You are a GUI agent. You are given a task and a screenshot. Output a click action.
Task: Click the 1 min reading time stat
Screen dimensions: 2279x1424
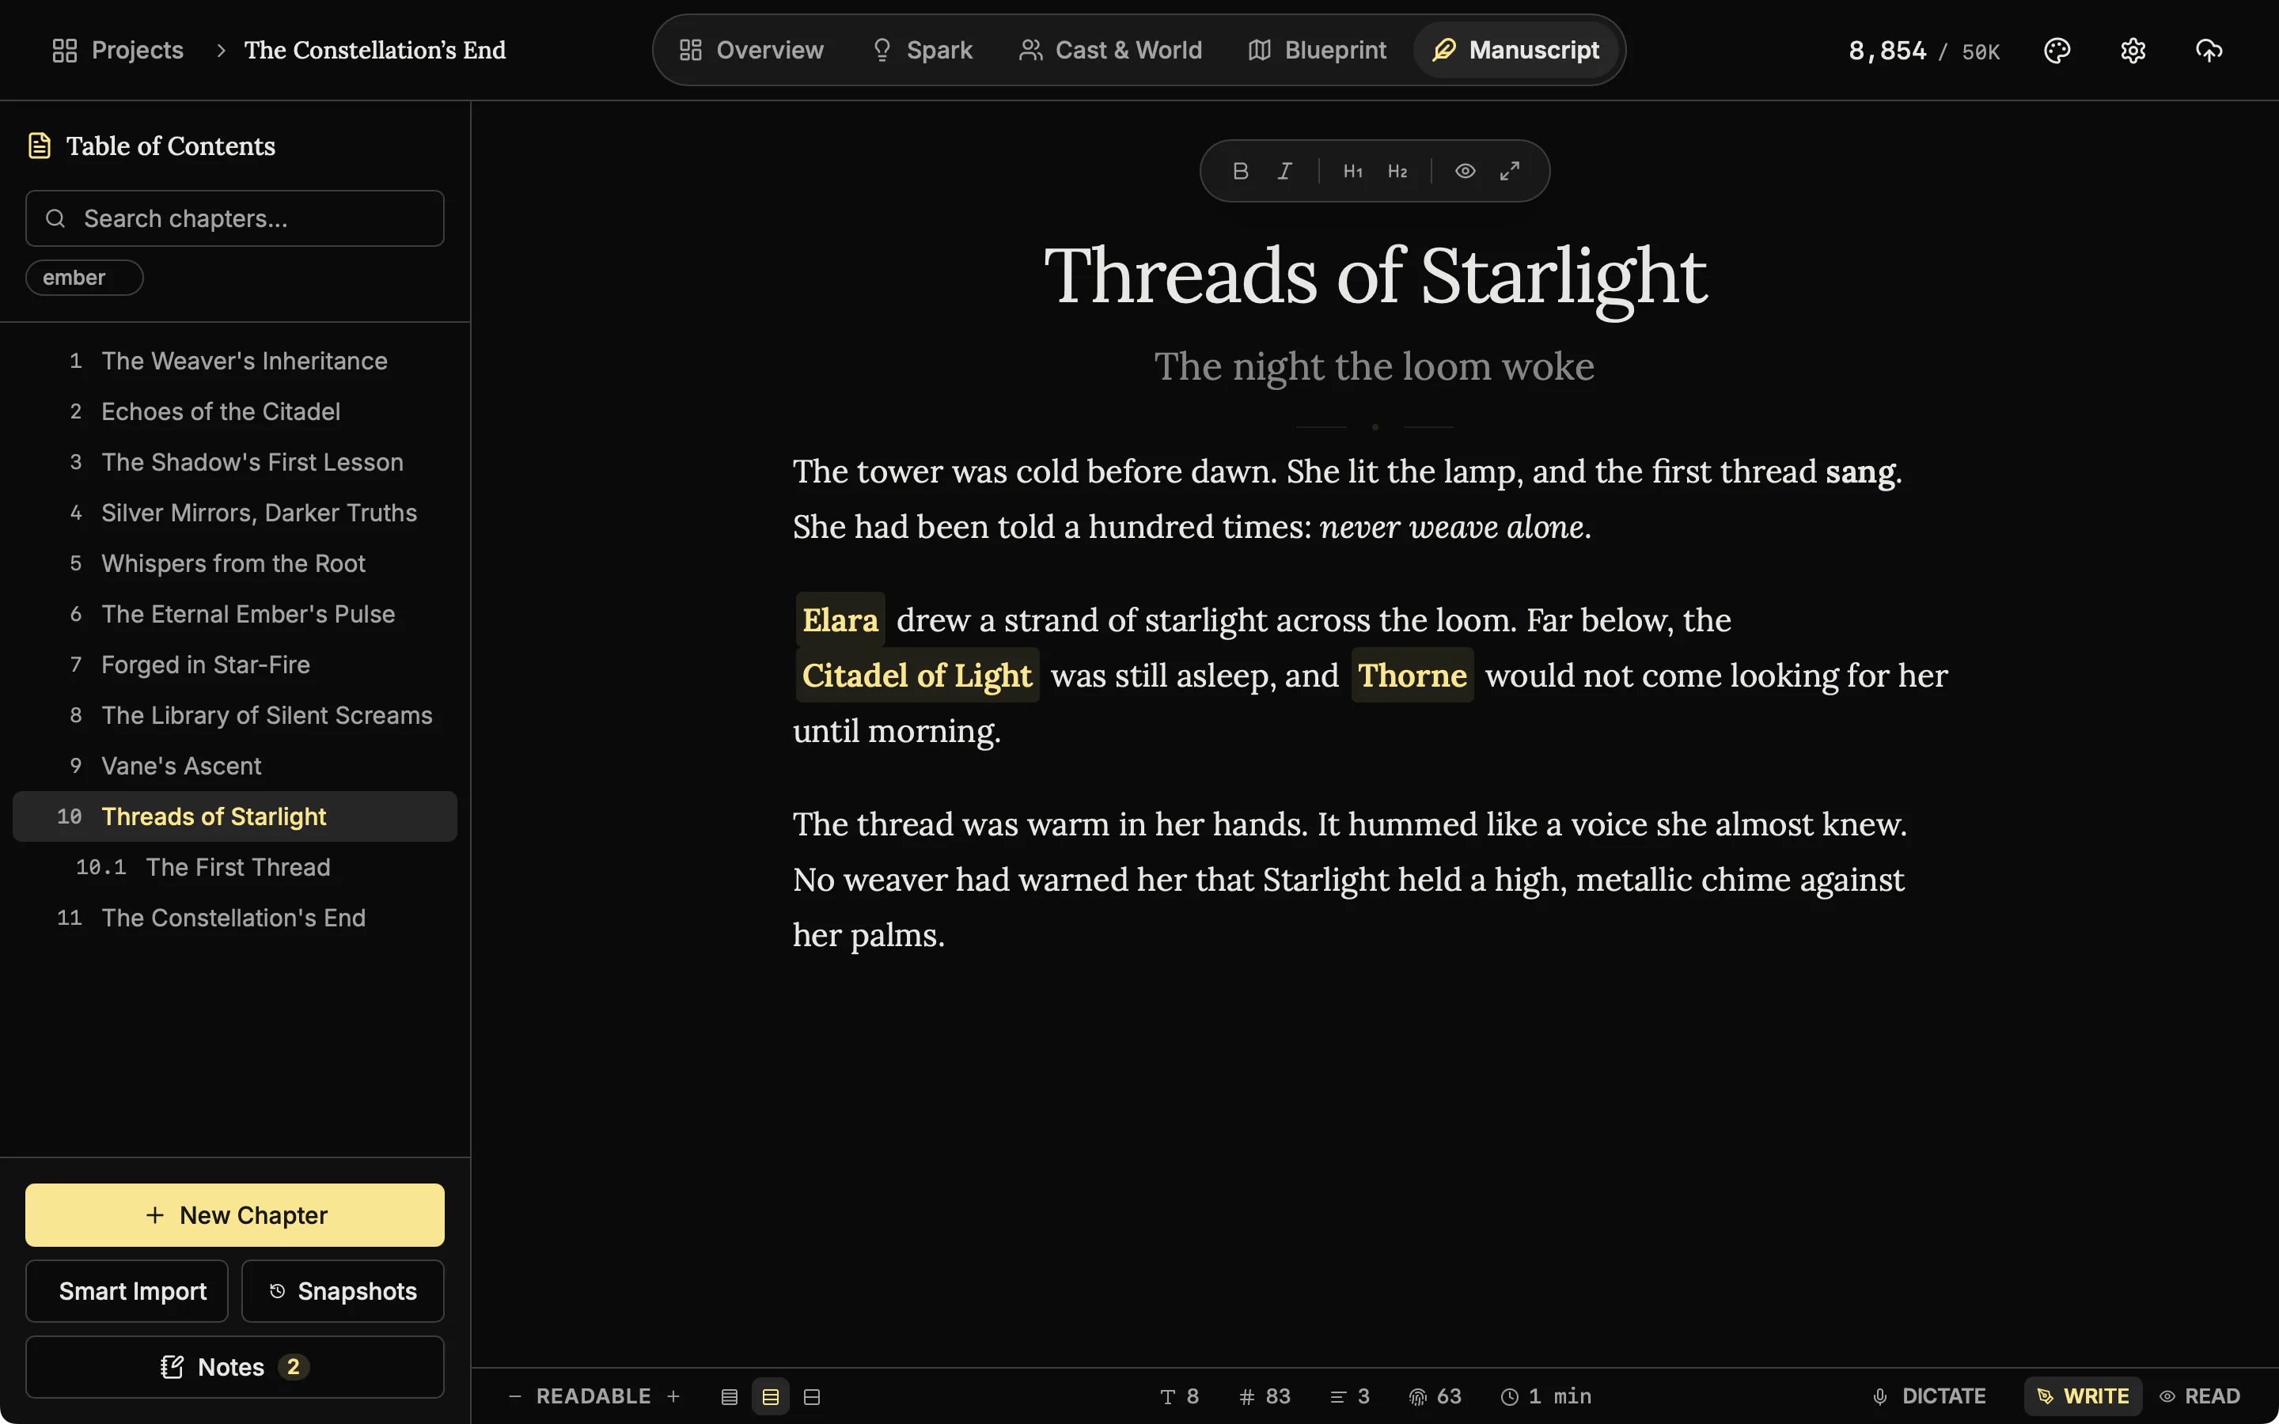(1545, 1396)
